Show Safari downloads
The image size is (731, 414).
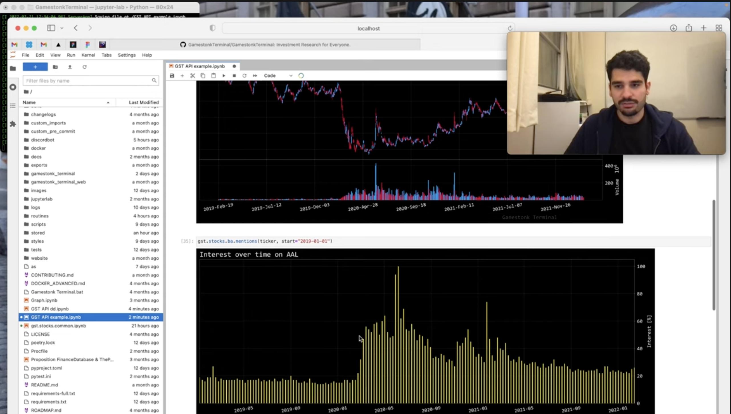(673, 28)
